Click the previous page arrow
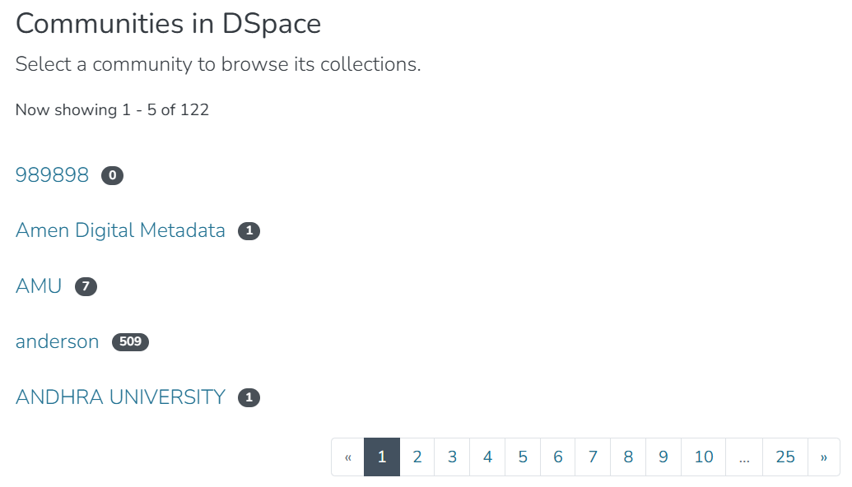 tap(347, 457)
